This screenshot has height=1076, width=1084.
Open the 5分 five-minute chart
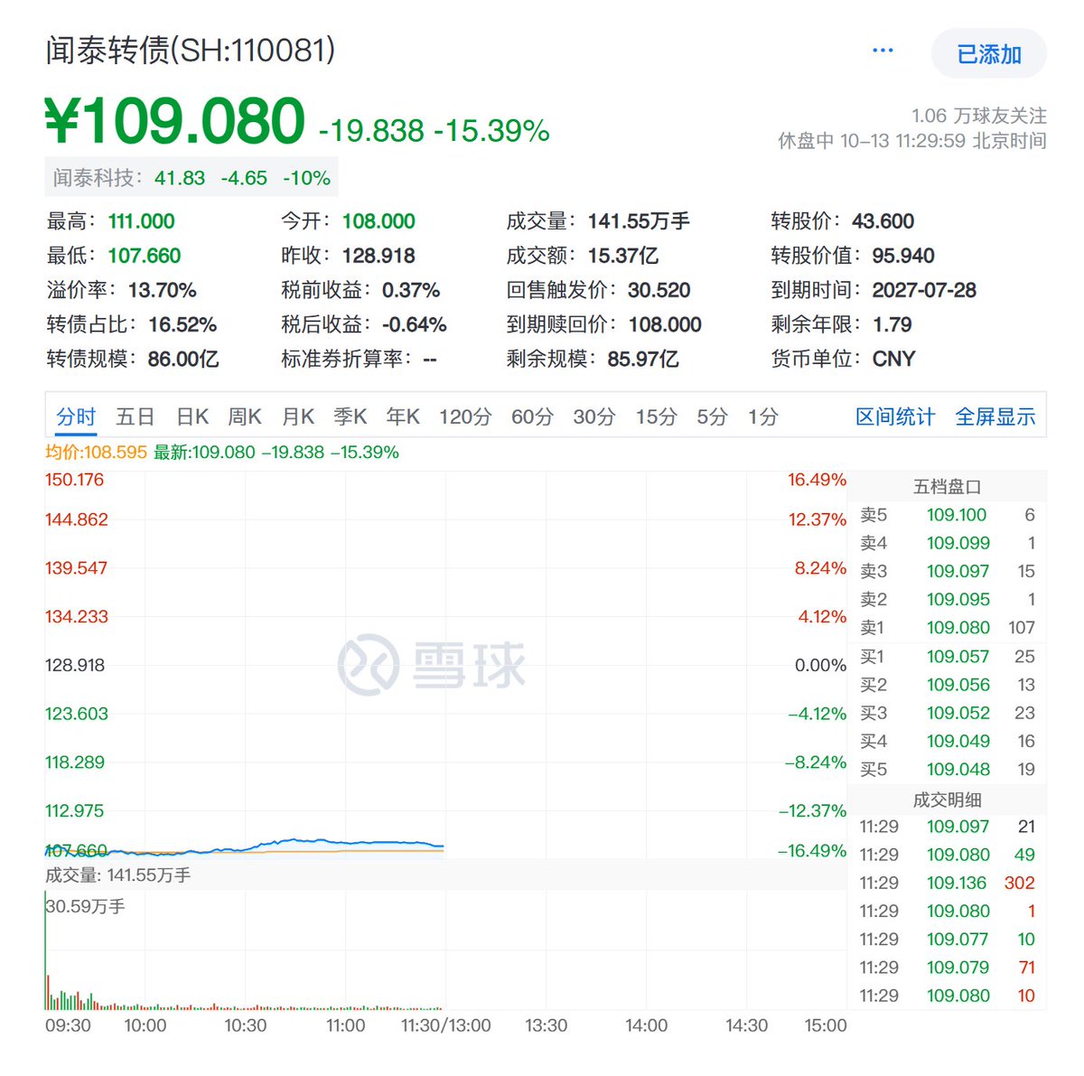(711, 416)
